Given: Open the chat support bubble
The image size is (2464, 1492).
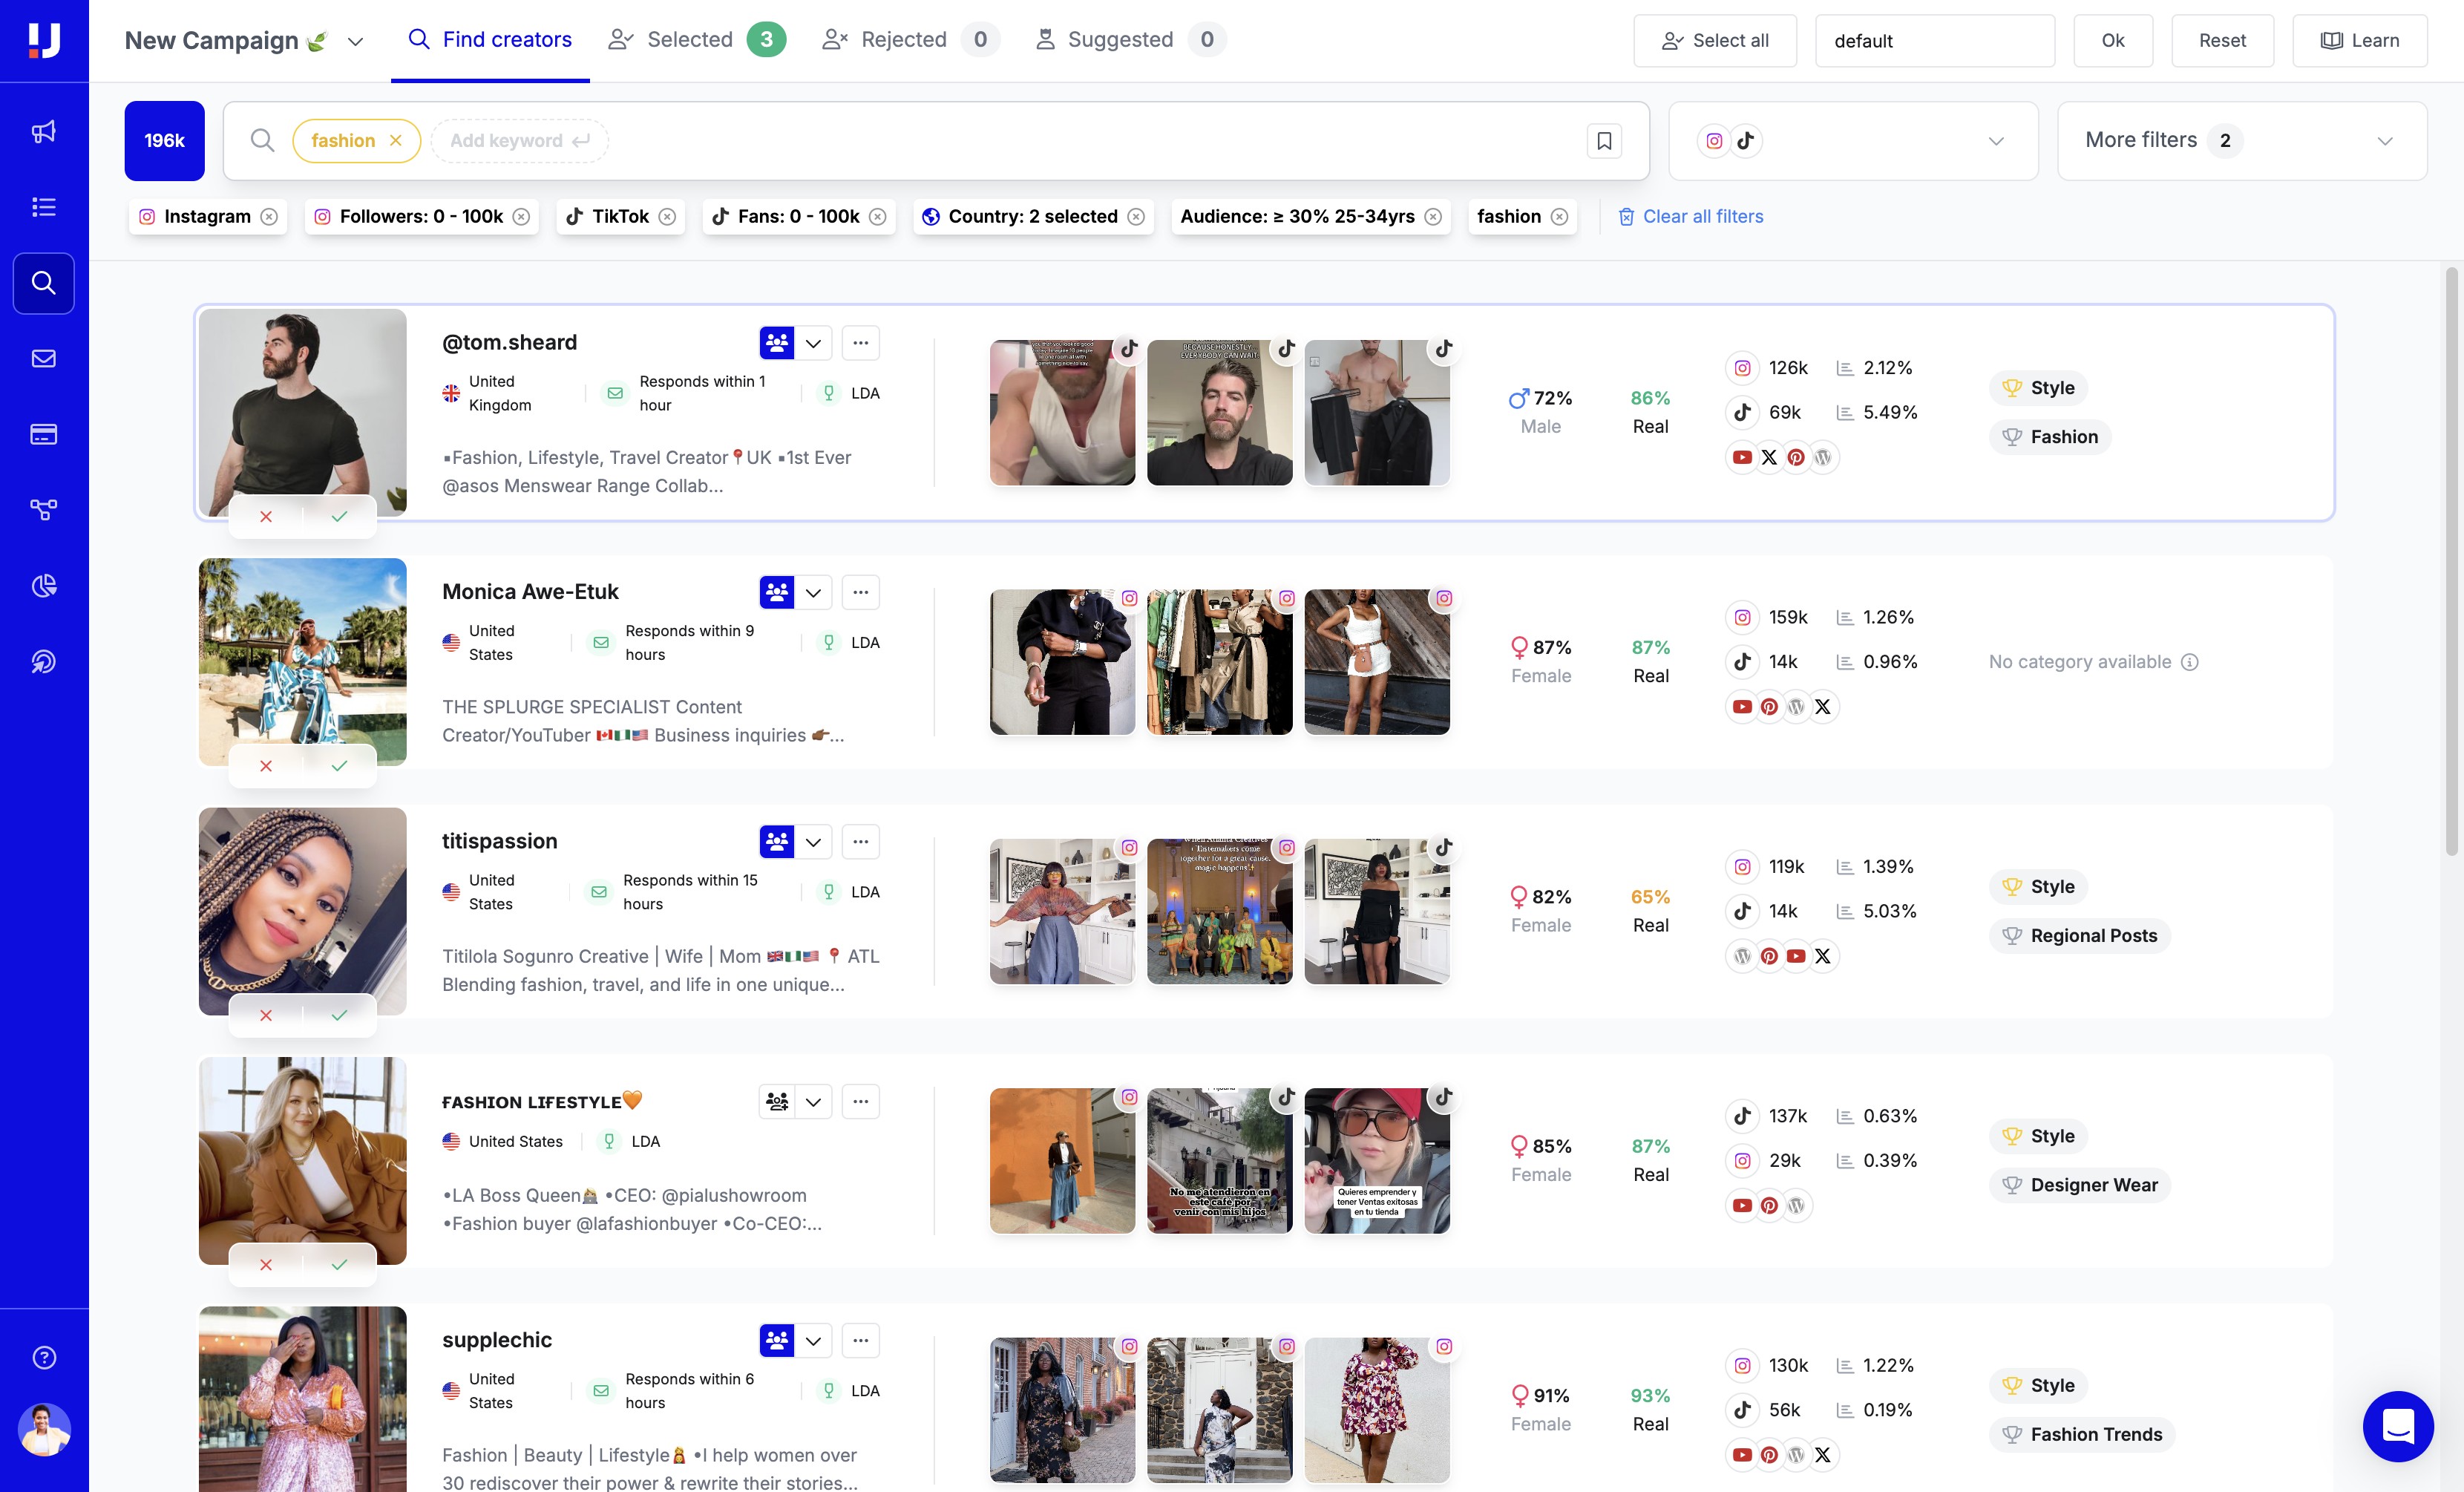Looking at the screenshot, I should pyautogui.click(x=2397, y=1426).
